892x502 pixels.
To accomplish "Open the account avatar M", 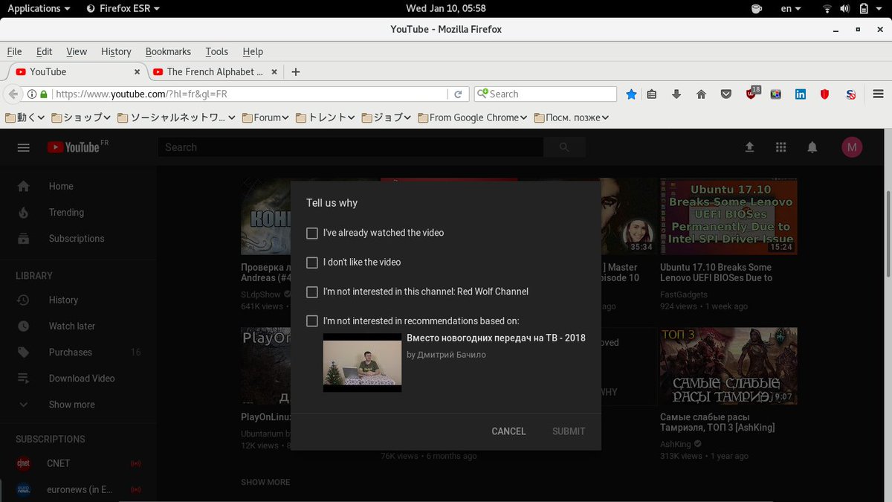I will [852, 147].
